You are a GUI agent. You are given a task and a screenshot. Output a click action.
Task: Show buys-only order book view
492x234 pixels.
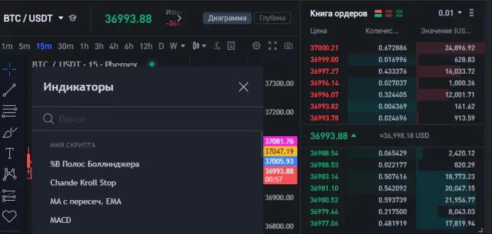pos(399,14)
